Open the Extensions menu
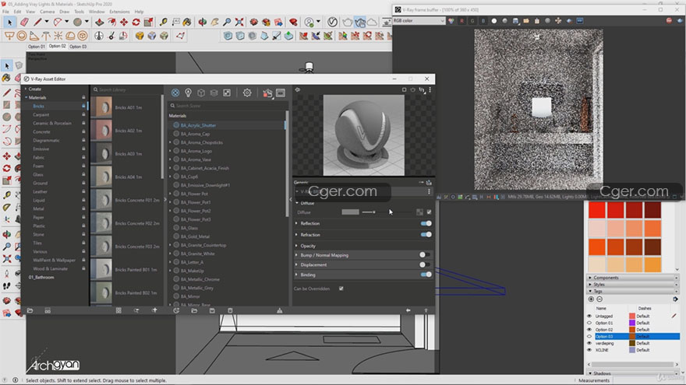Viewport: 686px width, 385px height. pos(119,12)
